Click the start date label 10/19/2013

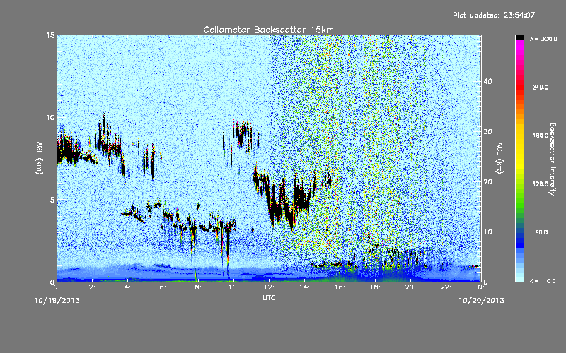57,301
